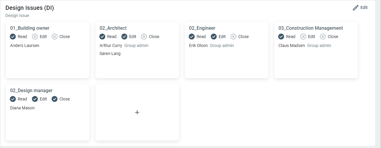
Task: Click Arthur Curry group admin entry
Action: [x=111, y=45]
